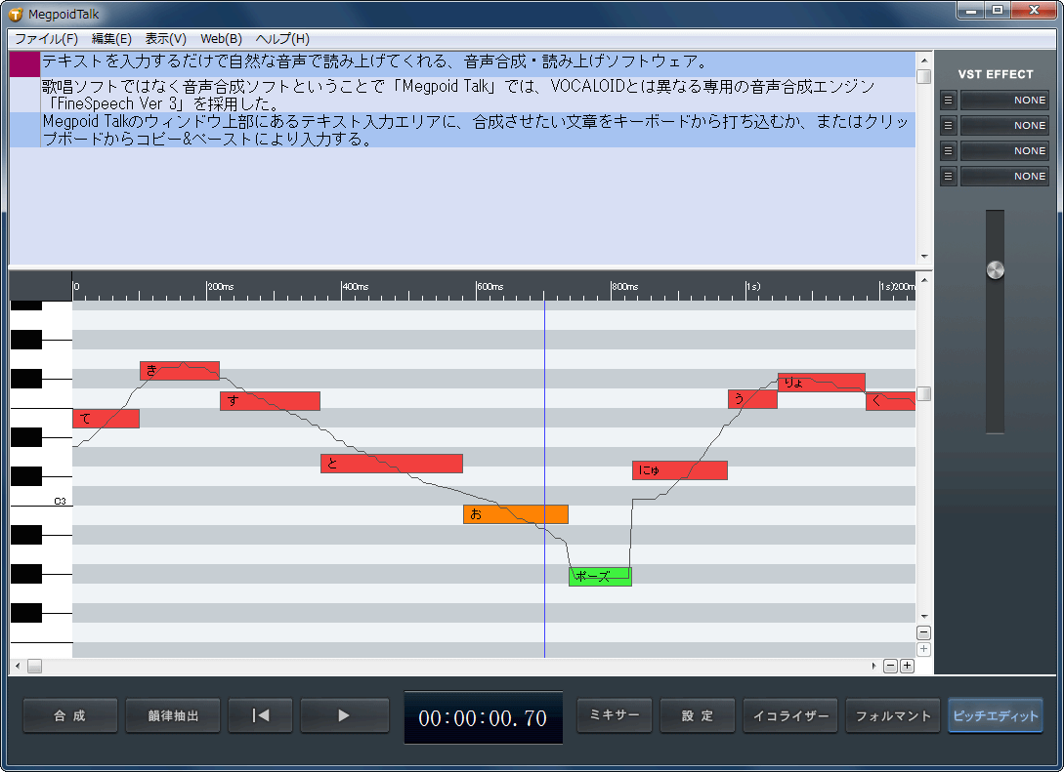Screen dimensions: 1064x772
Task: Select the き note block
Action: [x=180, y=371]
